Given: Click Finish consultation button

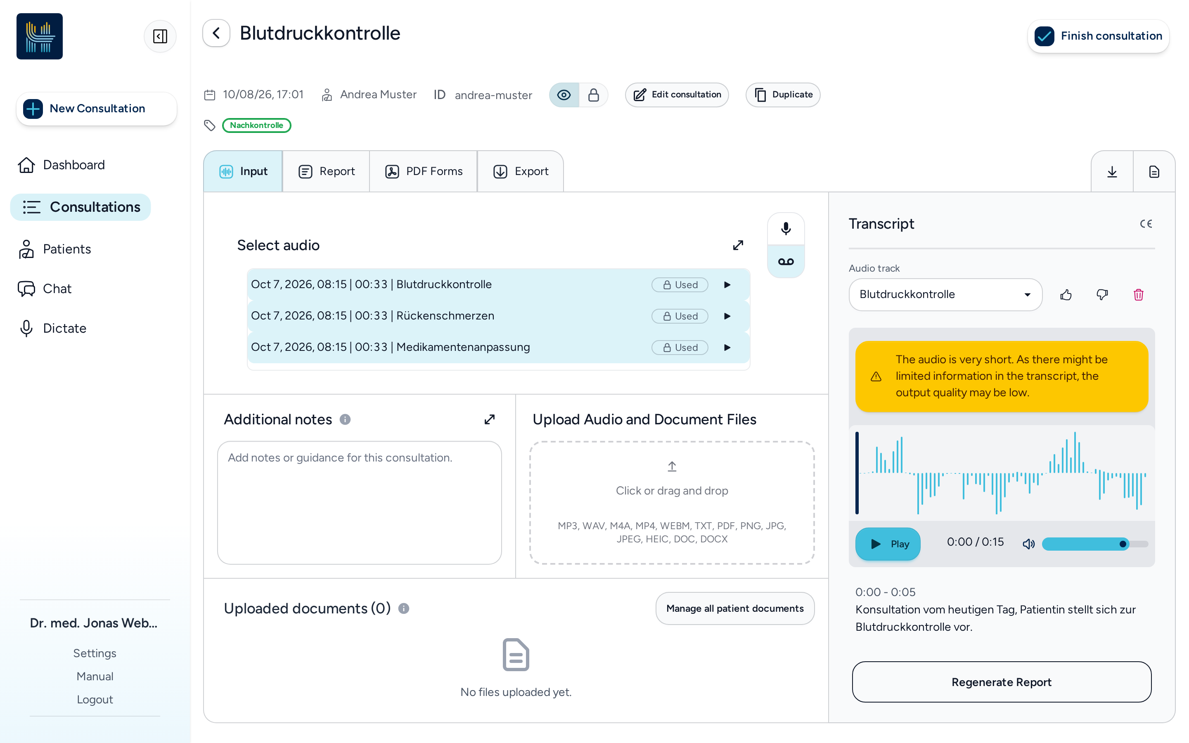Looking at the screenshot, I should pyautogui.click(x=1098, y=36).
